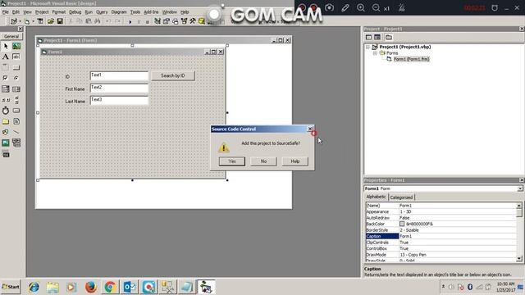
Task: Open the Project menu
Action: (42, 12)
